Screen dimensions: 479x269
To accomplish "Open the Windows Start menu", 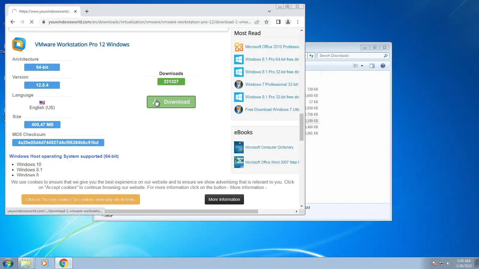I will [8, 263].
